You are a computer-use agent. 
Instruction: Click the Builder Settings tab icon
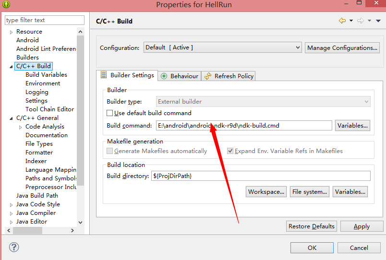pyautogui.click(x=103, y=75)
